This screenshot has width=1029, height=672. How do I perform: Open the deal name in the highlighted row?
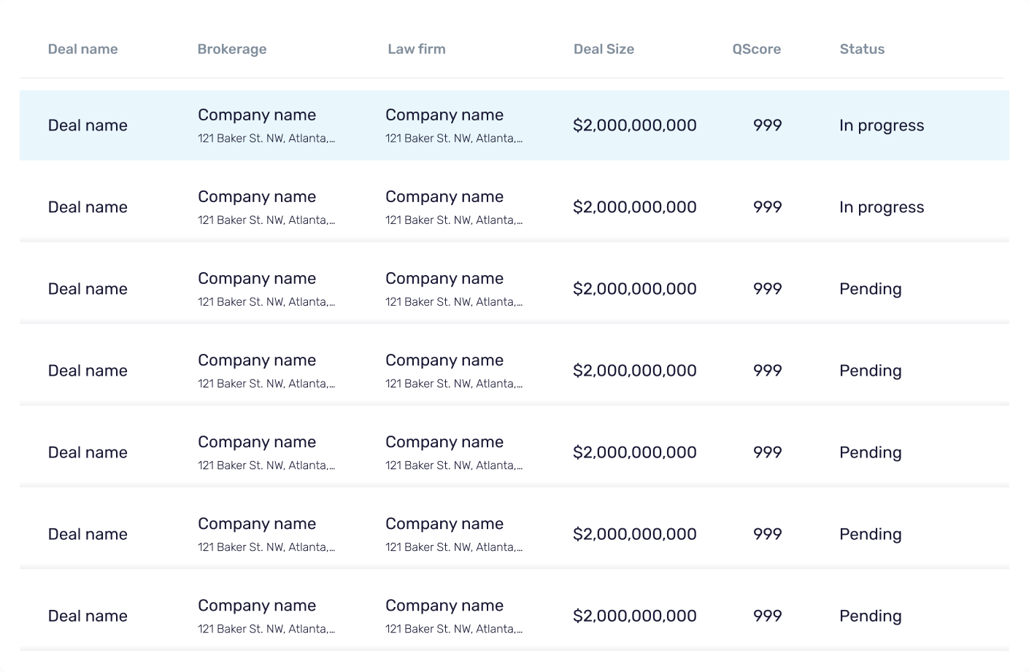tap(88, 125)
